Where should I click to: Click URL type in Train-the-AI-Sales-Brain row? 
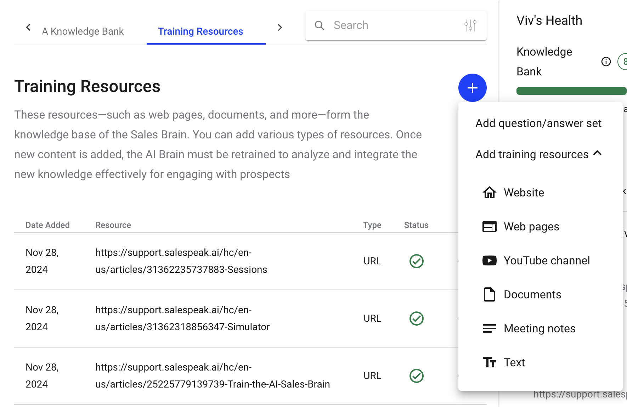372,376
